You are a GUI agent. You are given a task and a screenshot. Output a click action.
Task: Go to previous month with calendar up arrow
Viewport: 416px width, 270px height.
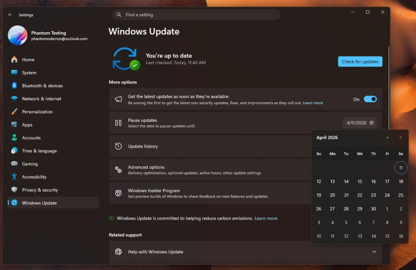coord(387,137)
